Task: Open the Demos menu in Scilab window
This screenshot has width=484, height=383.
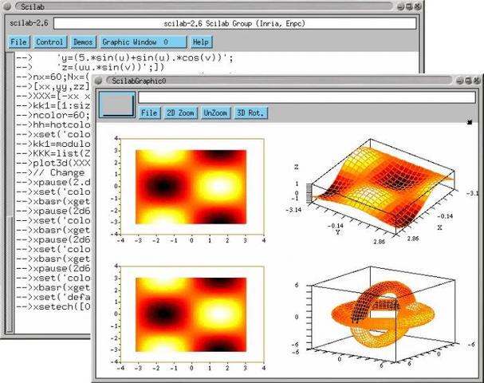Action: (83, 42)
